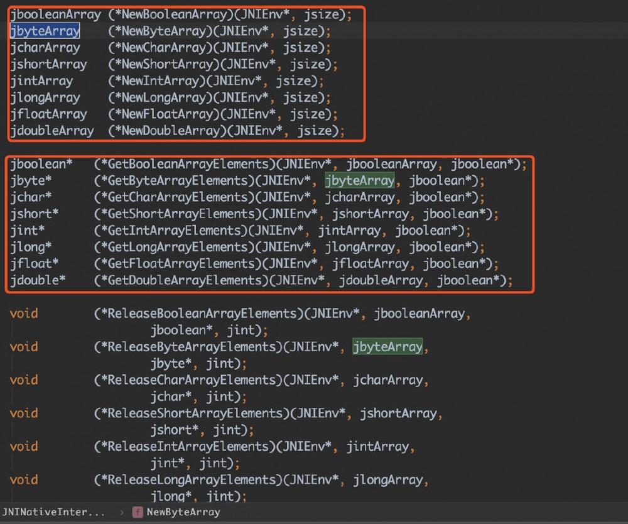The image size is (628, 524).
Task: Select the NewByteArray breadcrumb label
Action: tap(183, 512)
